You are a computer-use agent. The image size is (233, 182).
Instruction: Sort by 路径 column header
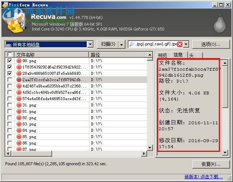pyautogui.click(x=118, y=55)
